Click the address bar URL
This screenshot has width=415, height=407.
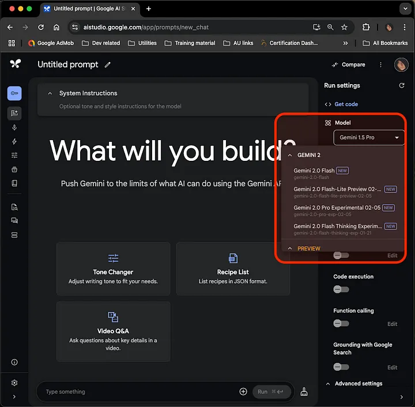tap(146, 27)
